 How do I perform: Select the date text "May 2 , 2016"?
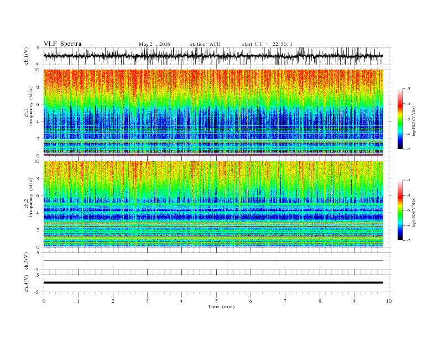click(154, 44)
